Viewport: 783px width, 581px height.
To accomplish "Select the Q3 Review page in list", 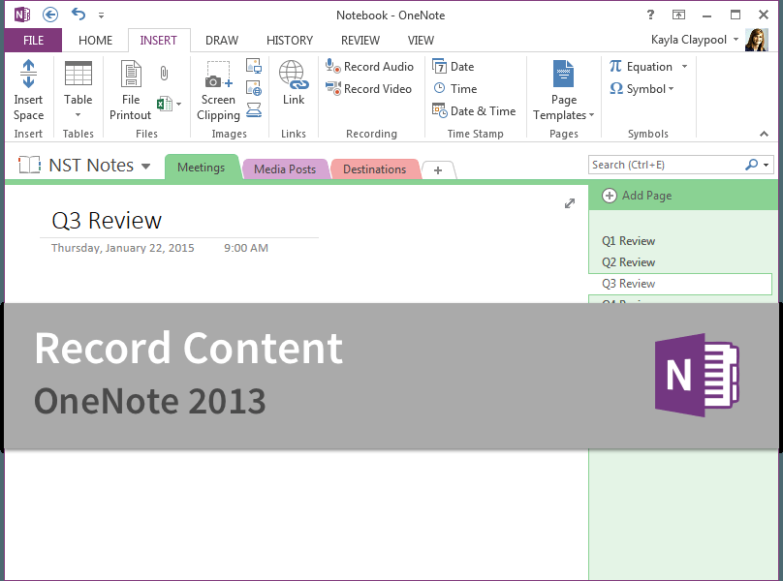I will pyautogui.click(x=680, y=284).
